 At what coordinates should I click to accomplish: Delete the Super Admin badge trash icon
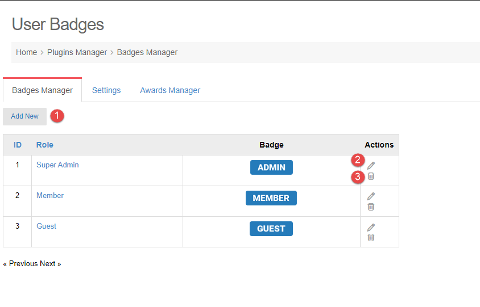pyautogui.click(x=371, y=176)
